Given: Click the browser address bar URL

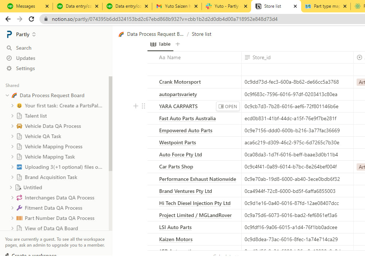Looking at the screenshot, I should (165, 19).
